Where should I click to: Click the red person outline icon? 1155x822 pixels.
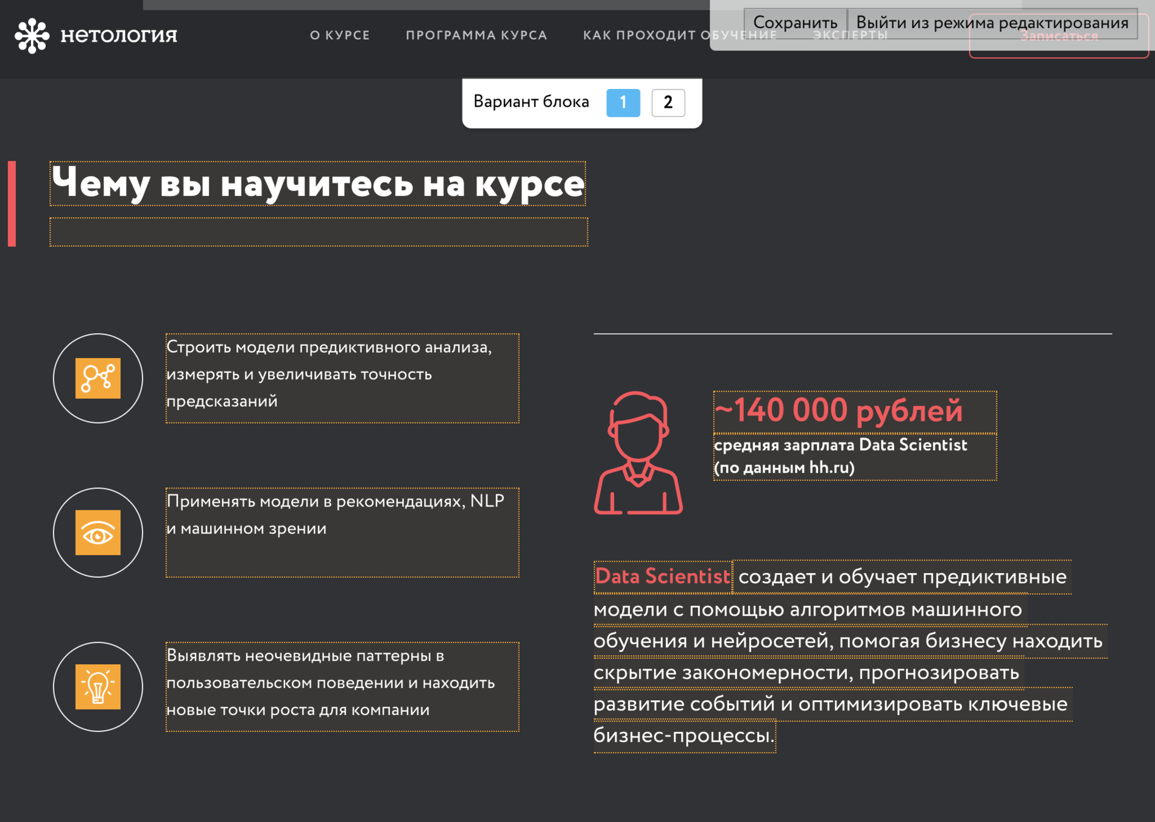(x=638, y=454)
